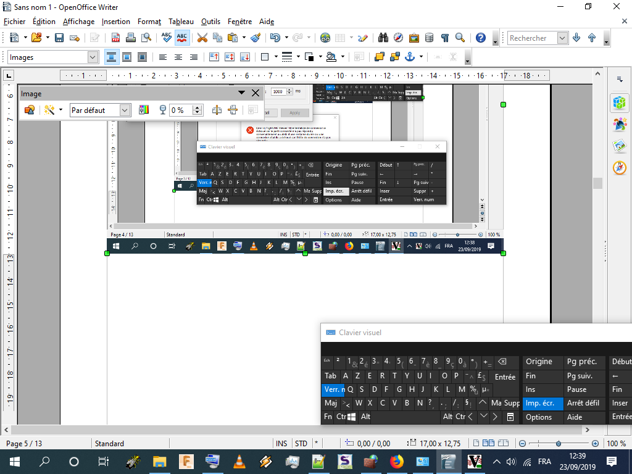Toggle AutoSpellcheck ABC icon

(182, 38)
